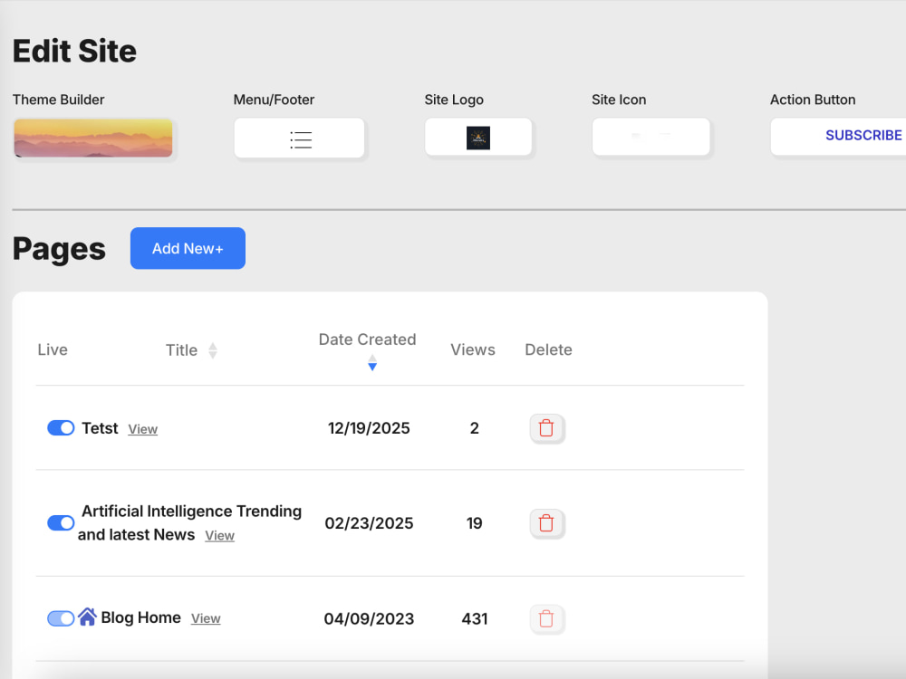Image resolution: width=906 pixels, height=679 pixels.
Task: Open the Site Icon card
Action: click(651, 137)
